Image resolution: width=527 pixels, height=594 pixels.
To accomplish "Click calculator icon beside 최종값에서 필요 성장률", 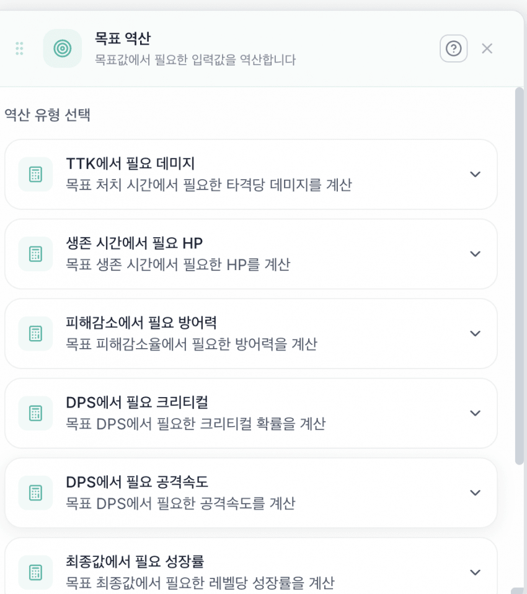I will 35,572.
